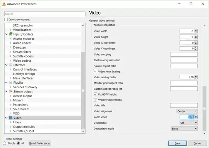Click the tree panel scroll up arrow
The height and width of the screenshot is (148, 209).
(83, 25)
